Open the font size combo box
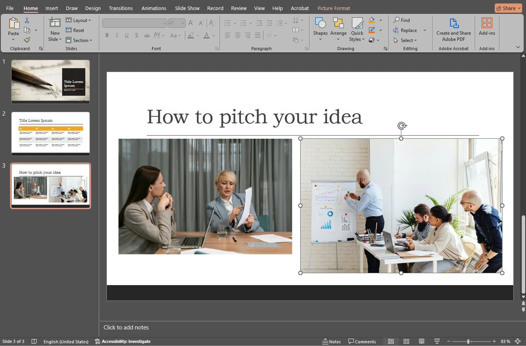 point(177,23)
